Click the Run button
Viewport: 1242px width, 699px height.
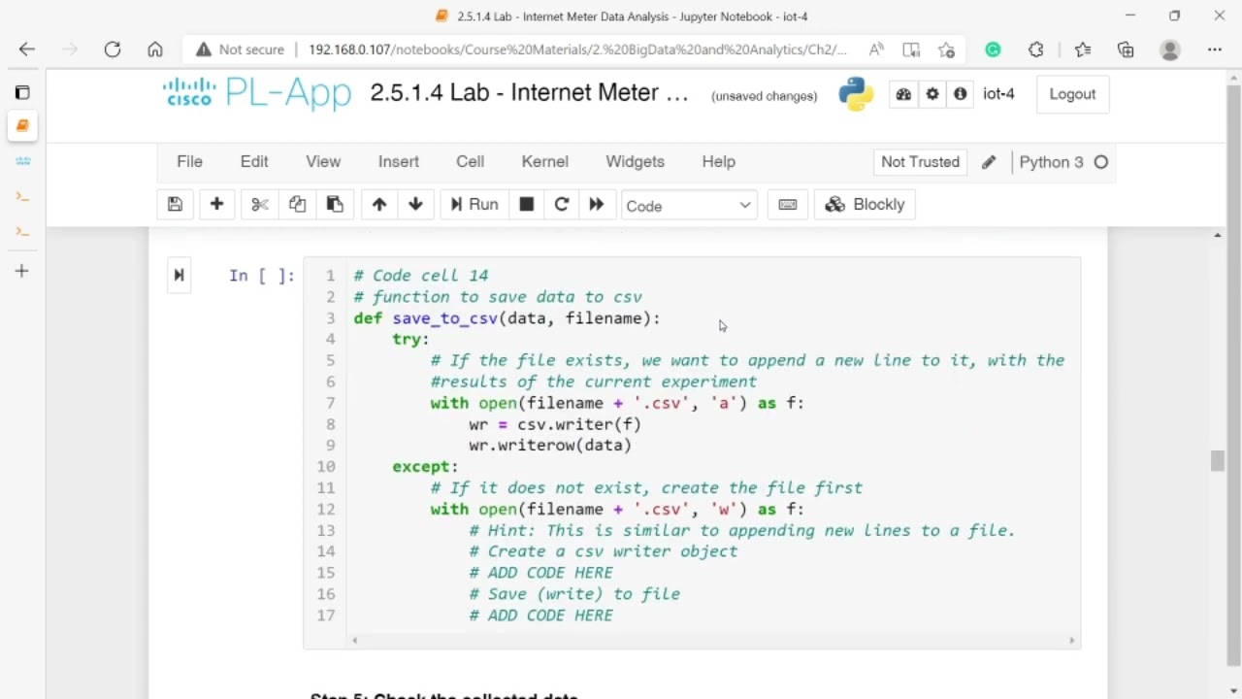pos(474,205)
